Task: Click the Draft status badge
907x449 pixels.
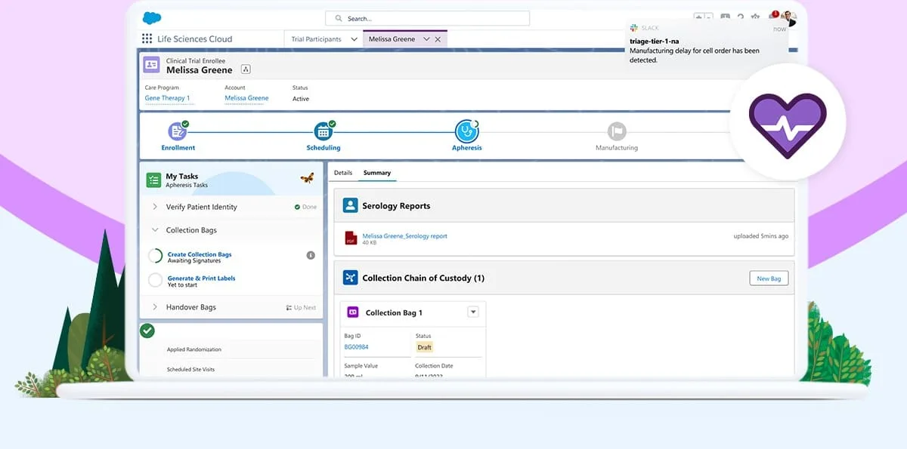Action: [424, 347]
